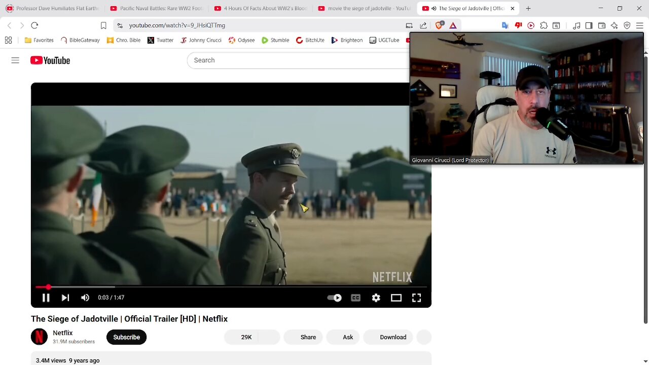Open the BitchUte bookmark
The height and width of the screenshot is (365, 649).
click(310, 40)
